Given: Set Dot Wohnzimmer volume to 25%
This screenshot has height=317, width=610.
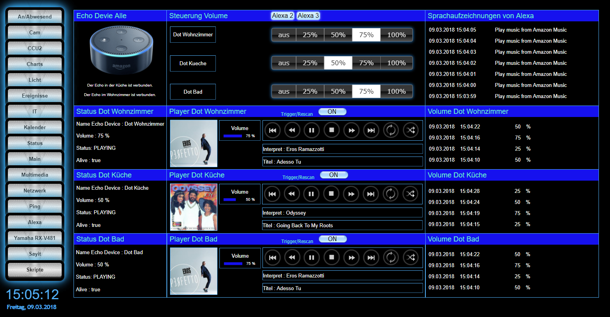Looking at the screenshot, I should point(310,35).
